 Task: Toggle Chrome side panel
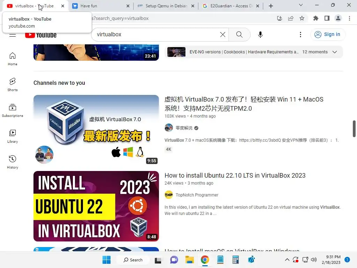pyautogui.click(x=327, y=18)
